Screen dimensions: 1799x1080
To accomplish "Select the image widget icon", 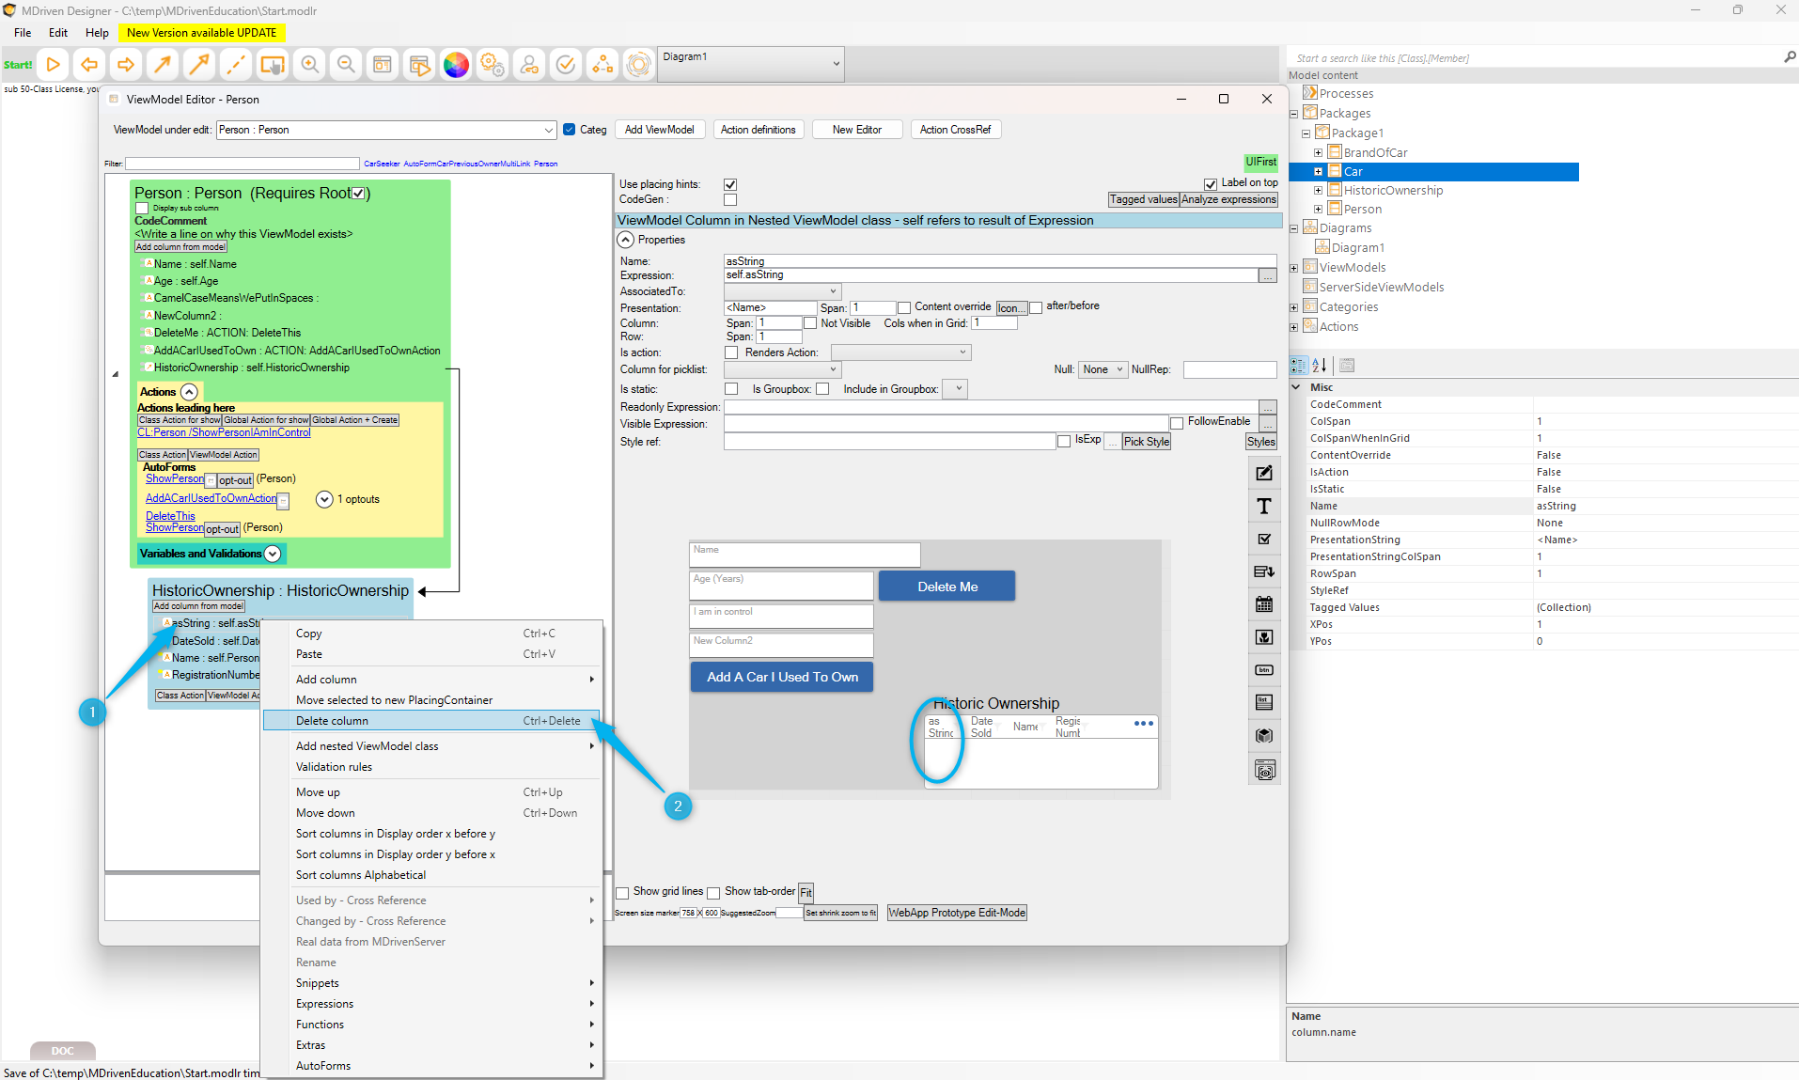I will pos(1264,637).
